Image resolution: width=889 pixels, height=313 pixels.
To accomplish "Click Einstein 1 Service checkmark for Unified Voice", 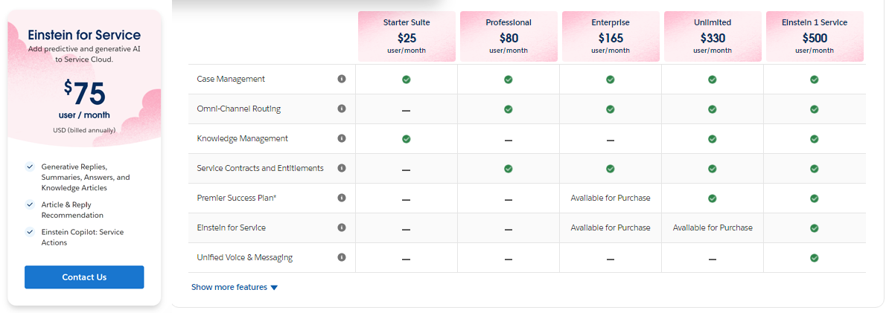I will point(814,258).
